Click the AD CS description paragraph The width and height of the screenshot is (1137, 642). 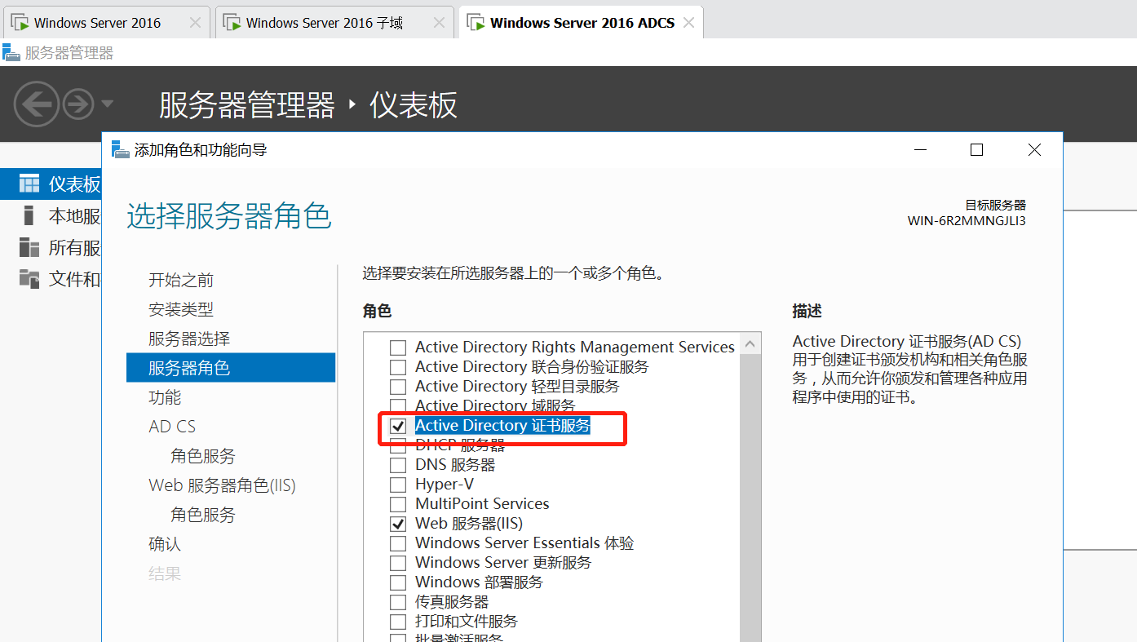[909, 370]
